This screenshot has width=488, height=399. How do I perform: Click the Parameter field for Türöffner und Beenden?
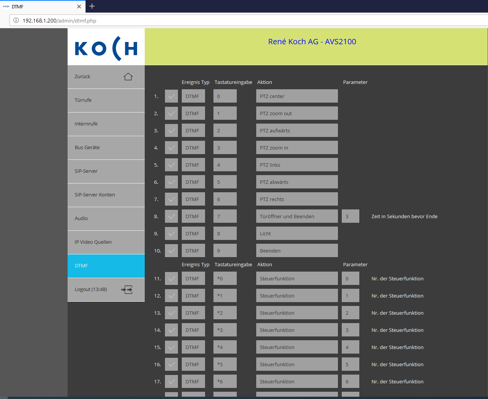click(351, 216)
